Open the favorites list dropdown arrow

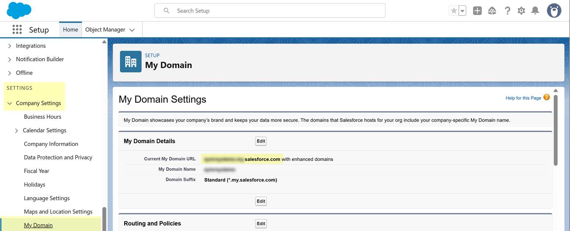point(462,11)
